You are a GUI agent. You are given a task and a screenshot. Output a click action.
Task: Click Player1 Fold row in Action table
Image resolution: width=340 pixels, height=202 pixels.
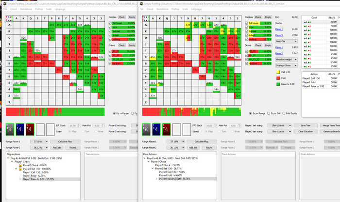tap(321, 82)
